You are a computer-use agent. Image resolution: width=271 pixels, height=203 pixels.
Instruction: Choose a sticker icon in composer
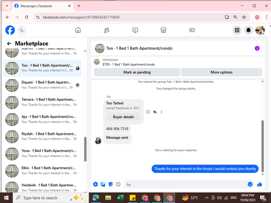coord(111,184)
